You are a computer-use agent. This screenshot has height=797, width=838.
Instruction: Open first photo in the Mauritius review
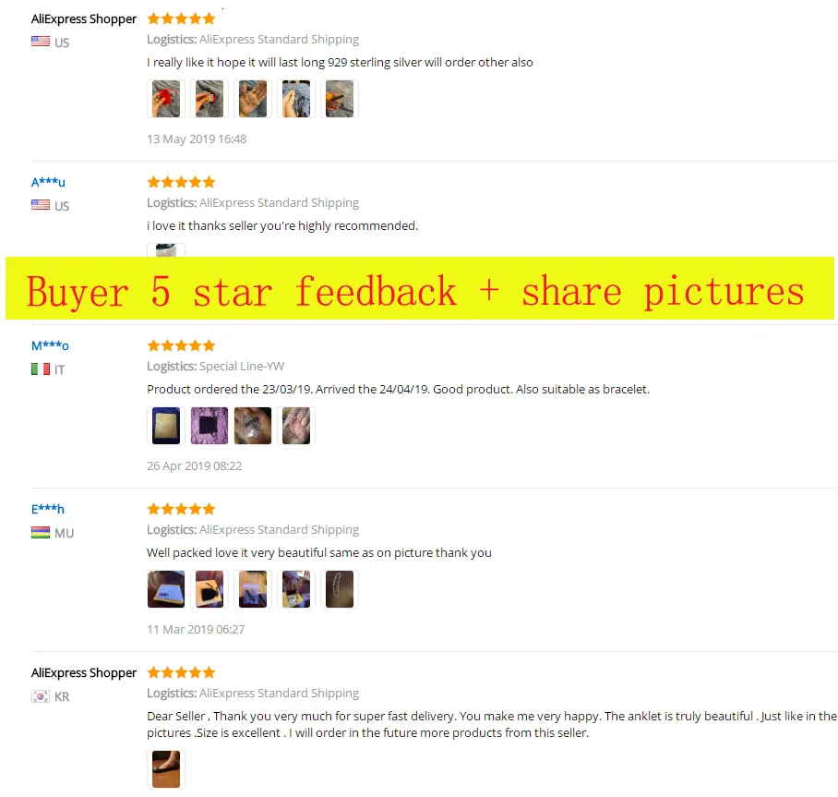[x=166, y=589]
